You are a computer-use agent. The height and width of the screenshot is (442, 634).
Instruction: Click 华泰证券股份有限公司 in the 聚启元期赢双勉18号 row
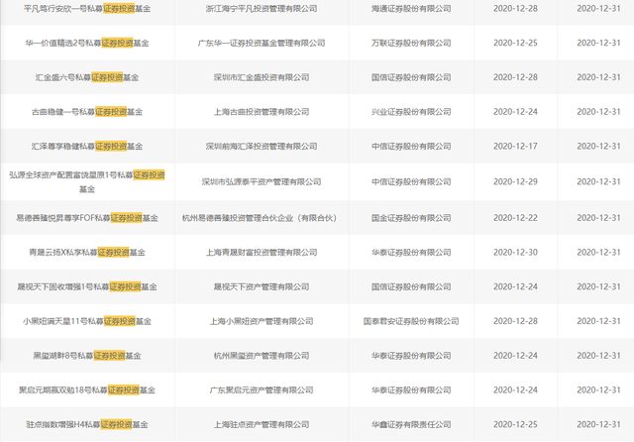(x=411, y=389)
